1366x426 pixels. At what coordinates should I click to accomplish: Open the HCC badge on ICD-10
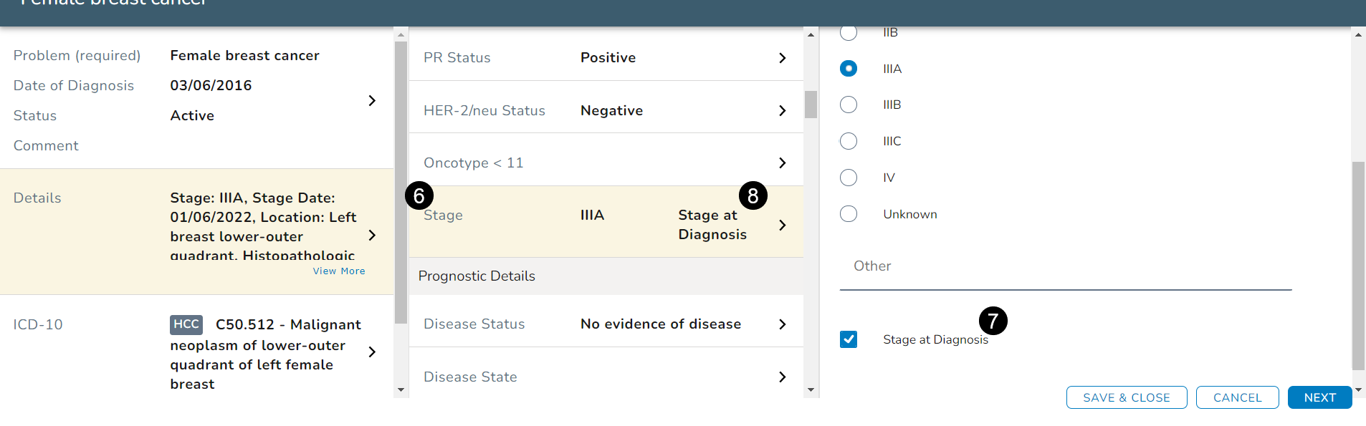[x=186, y=324]
